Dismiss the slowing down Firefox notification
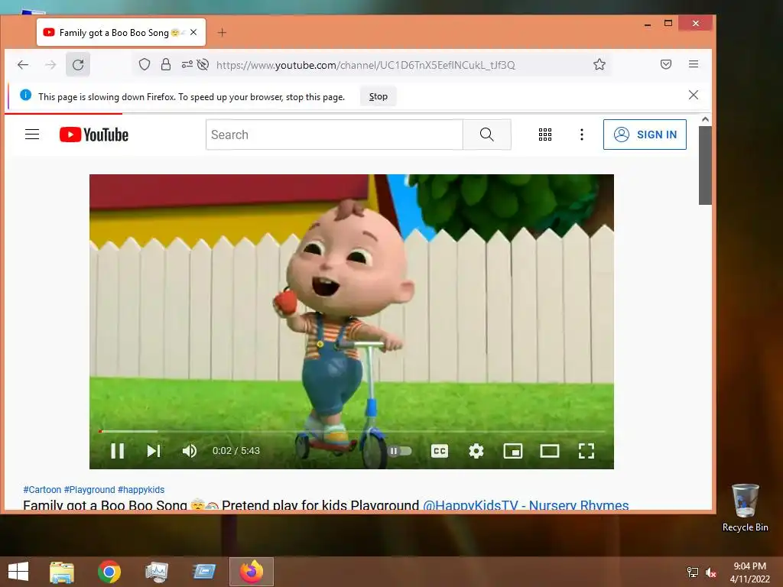This screenshot has height=587, width=783. pyautogui.click(x=693, y=95)
